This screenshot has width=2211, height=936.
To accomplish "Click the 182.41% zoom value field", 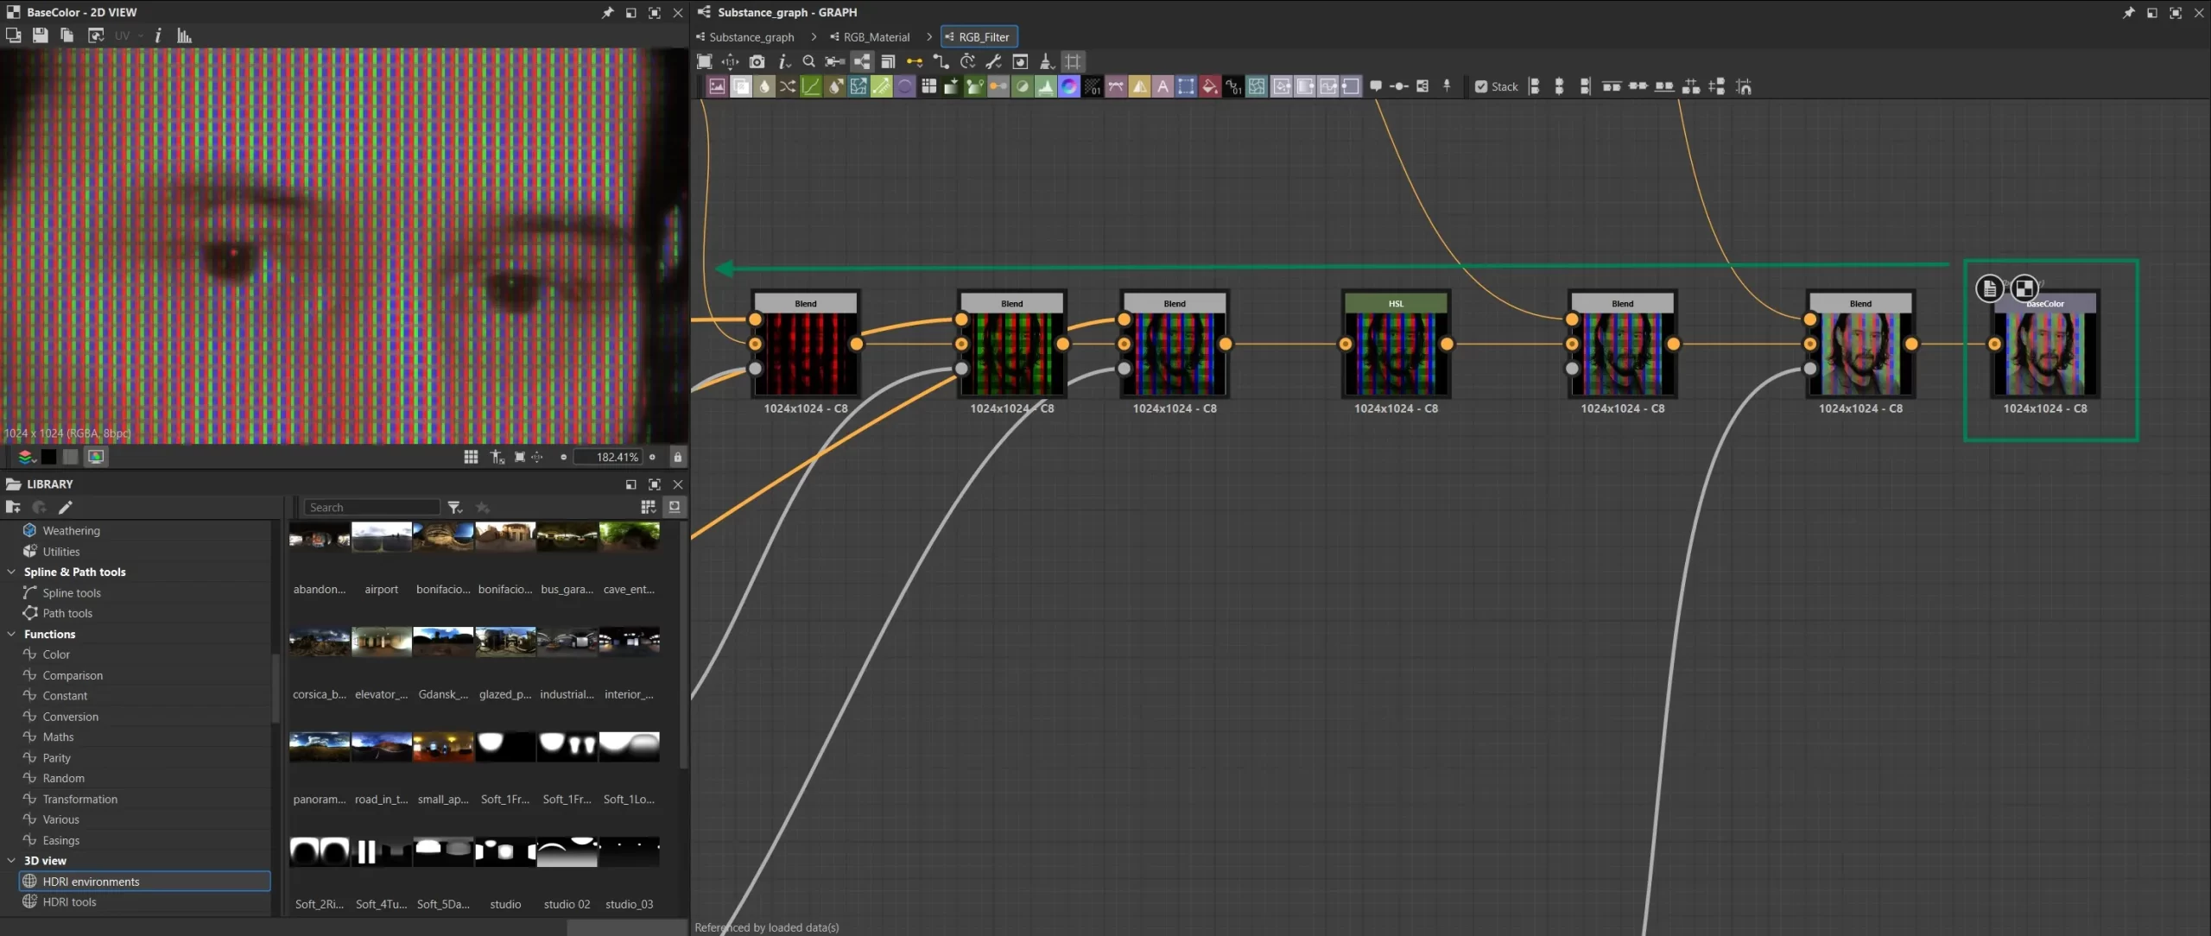I will tap(608, 457).
